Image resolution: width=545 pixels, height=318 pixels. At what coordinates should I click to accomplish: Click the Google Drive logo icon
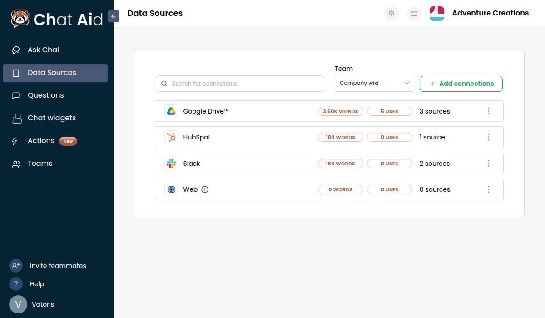click(x=171, y=111)
